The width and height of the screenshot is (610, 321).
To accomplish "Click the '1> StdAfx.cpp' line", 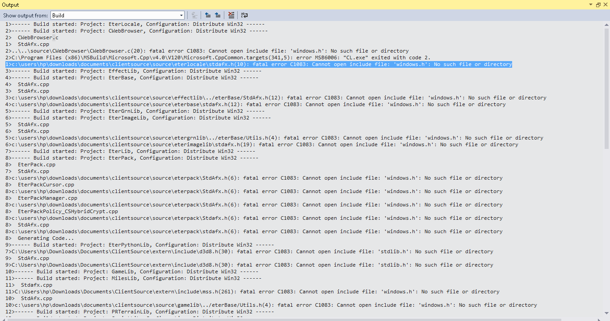I will tap(27, 44).
